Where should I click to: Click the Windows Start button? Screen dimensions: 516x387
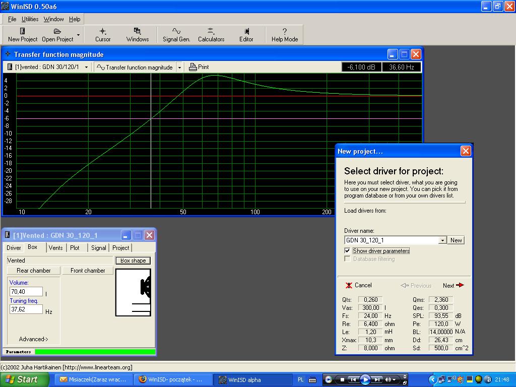25,379
